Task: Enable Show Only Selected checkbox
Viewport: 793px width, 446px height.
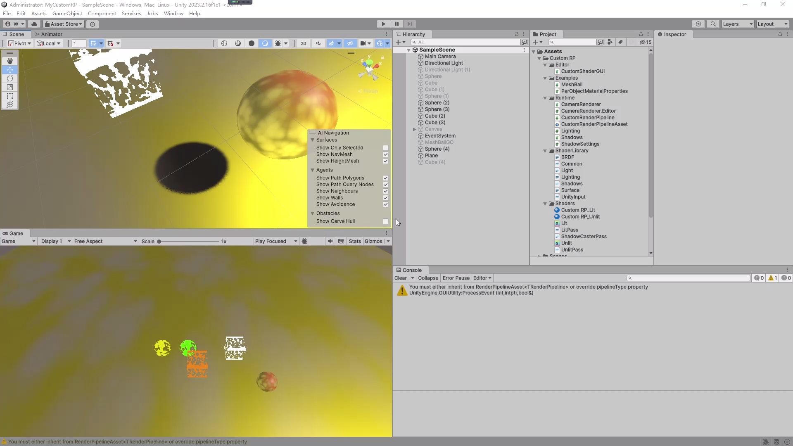Action: click(x=386, y=148)
